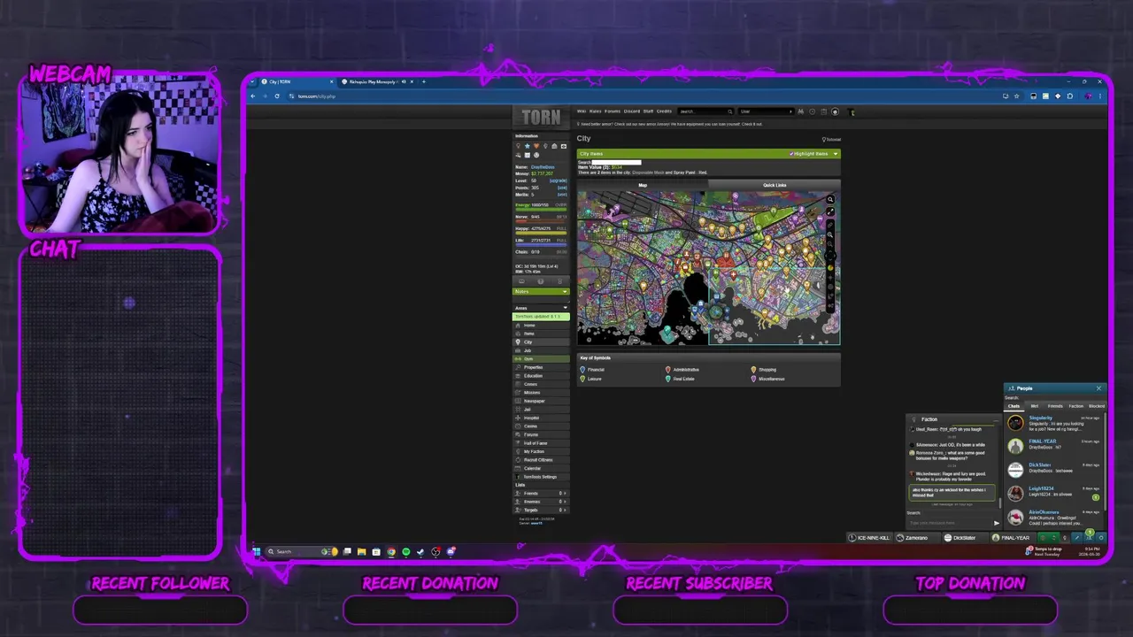Select the Blocked tab in People panel
Image resolution: width=1133 pixels, height=637 pixels.
point(1097,406)
